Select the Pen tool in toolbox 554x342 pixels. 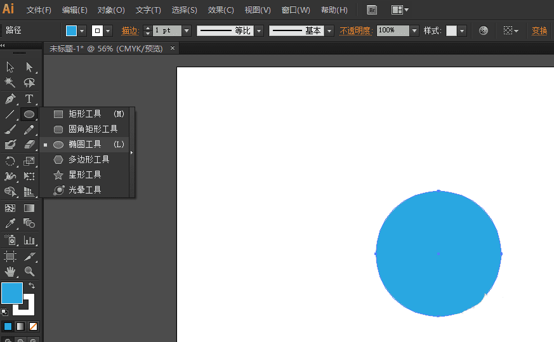pyautogui.click(x=10, y=98)
